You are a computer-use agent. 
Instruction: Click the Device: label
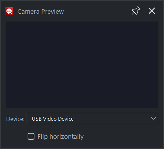pyautogui.click(x=15, y=119)
